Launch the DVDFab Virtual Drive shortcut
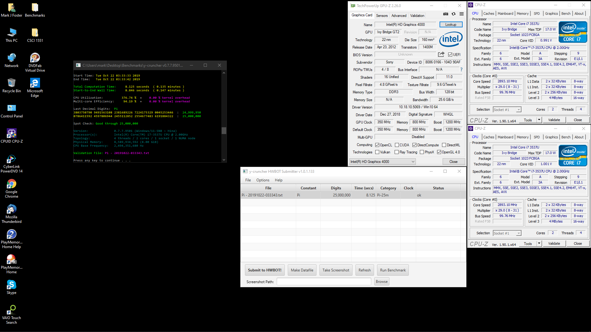 coord(35,62)
